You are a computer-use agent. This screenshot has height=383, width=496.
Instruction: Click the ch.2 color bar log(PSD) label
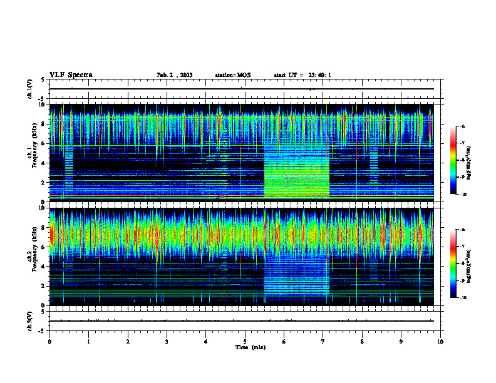tap(469, 266)
